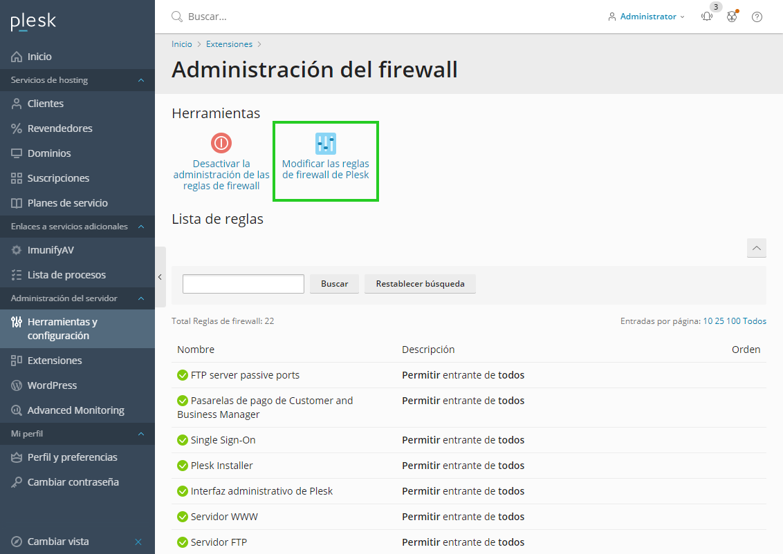This screenshot has height=554, width=783.
Task: Click the Desactivar la administración link text
Action: [221, 175]
